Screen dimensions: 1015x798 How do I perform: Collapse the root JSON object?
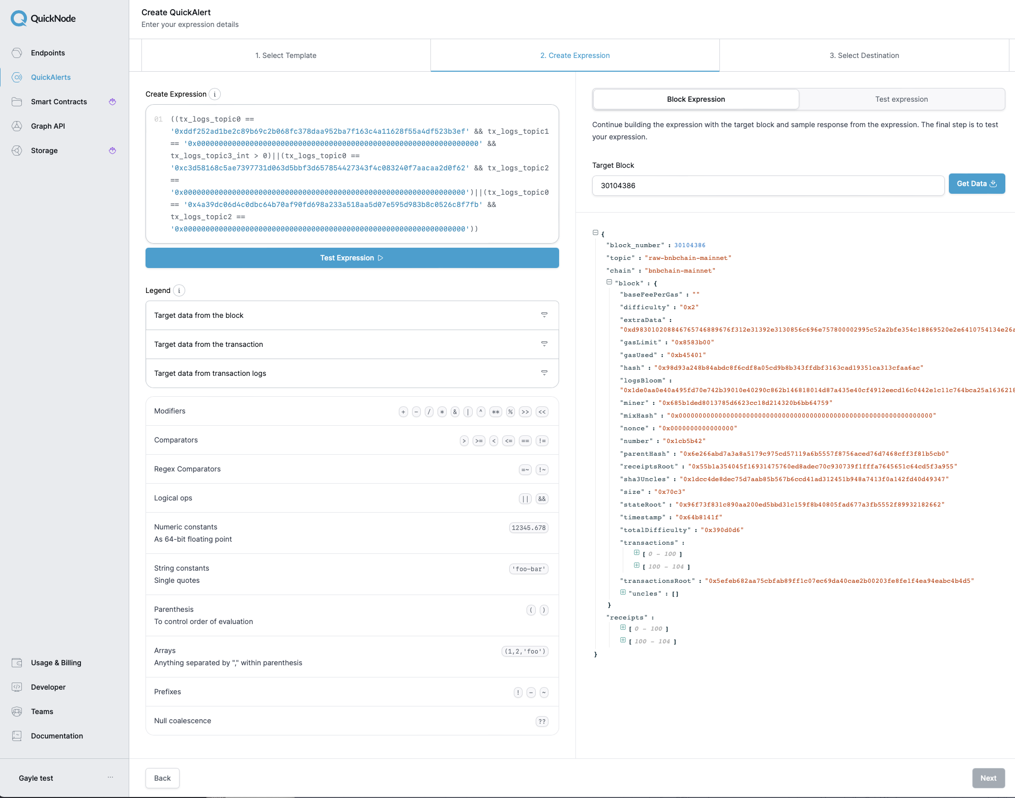[595, 232]
